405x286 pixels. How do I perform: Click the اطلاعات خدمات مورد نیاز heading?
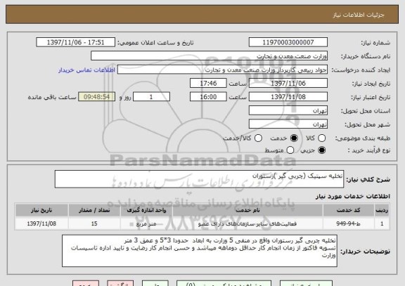pyautogui.click(x=353, y=196)
